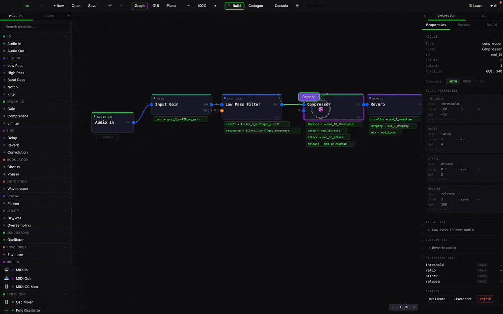Click the Poly Oscillator waveform icon
503x314 pixels.
click(7, 310)
